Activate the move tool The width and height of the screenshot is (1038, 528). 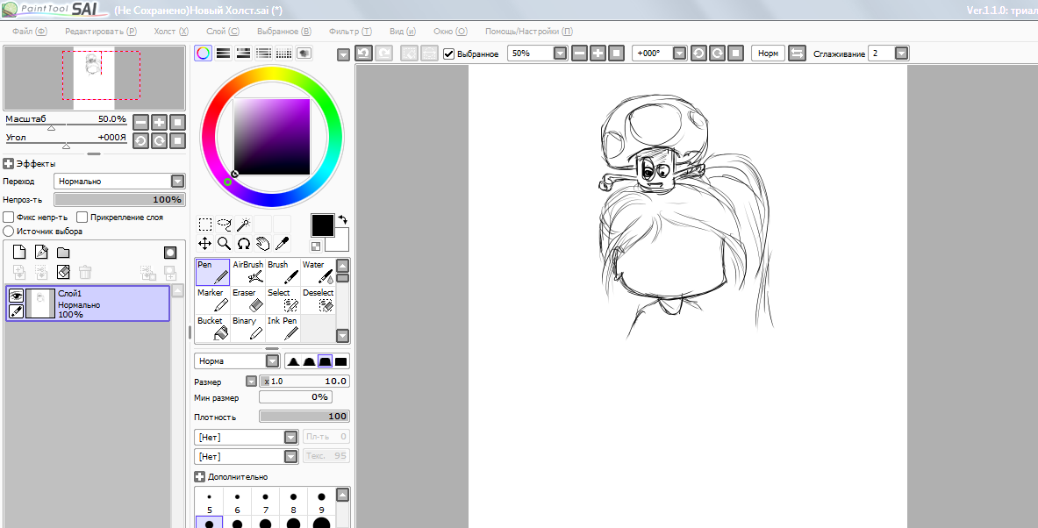coord(205,244)
